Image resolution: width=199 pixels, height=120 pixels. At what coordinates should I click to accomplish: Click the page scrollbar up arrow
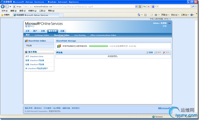tap(196, 20)
